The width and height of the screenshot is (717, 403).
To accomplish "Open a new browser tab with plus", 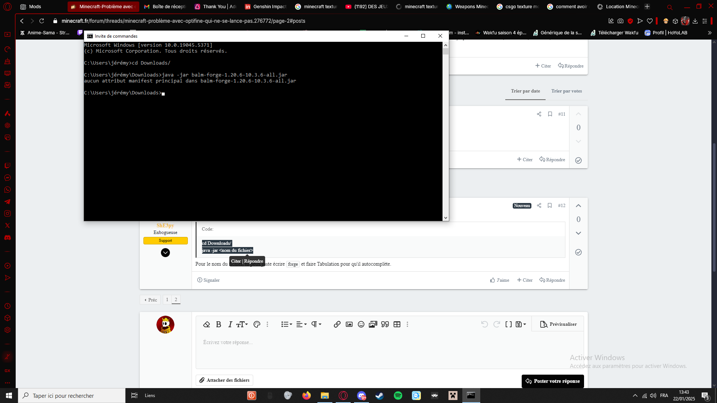I will [647, 6].
